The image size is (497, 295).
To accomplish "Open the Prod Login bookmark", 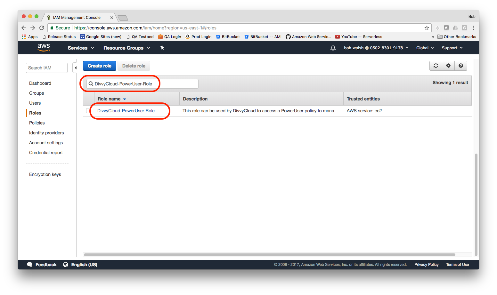I will coord(199,37).
